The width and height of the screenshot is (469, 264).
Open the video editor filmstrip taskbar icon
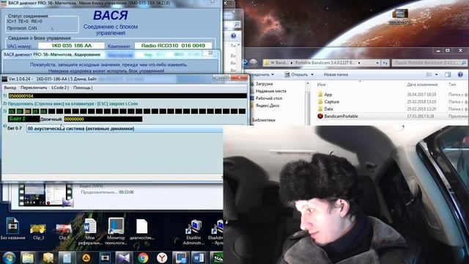pos(105,257)
